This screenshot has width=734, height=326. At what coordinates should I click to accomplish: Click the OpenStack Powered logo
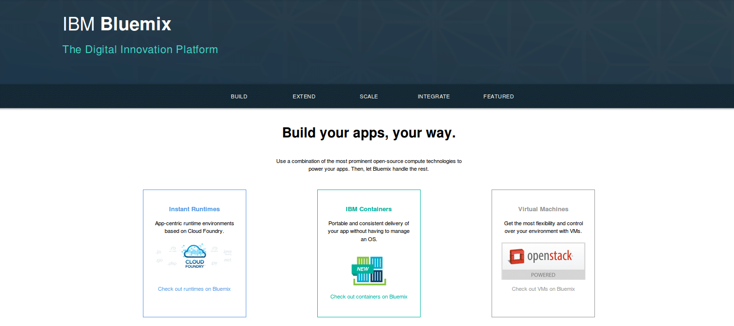point(543,261)
